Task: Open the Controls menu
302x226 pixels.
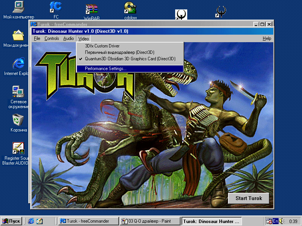Action: pos(52,39)
